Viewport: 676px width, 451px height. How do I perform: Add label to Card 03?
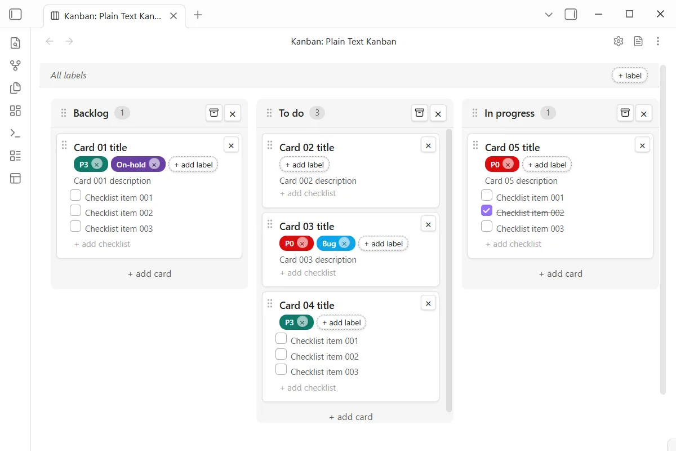coord(383,244)
